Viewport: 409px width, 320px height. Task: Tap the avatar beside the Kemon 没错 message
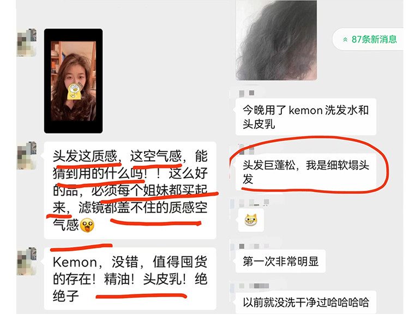[x=26, y=261]
